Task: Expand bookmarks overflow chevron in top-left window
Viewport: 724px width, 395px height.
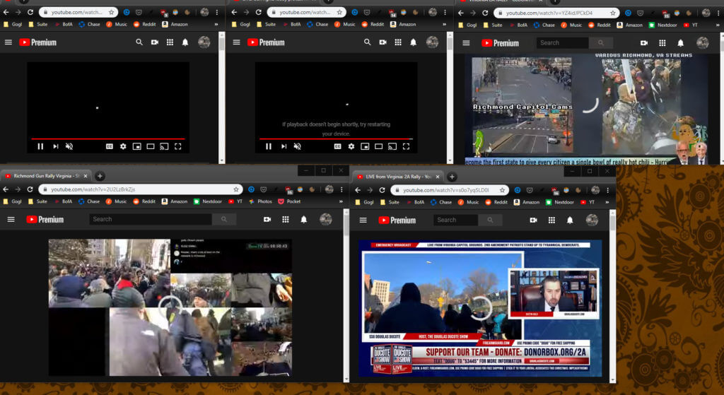Action: pyautogui.click(x=216, y=24)
